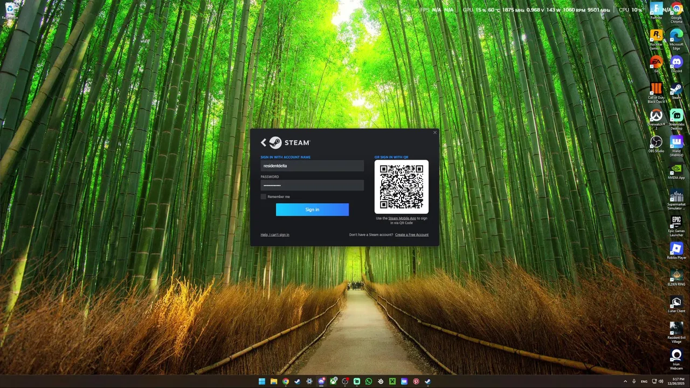Open SteelSeries app from the taskbar
The height and width of the screenshot is (388, 690).
pyautogui.click(x=381, y=382)
